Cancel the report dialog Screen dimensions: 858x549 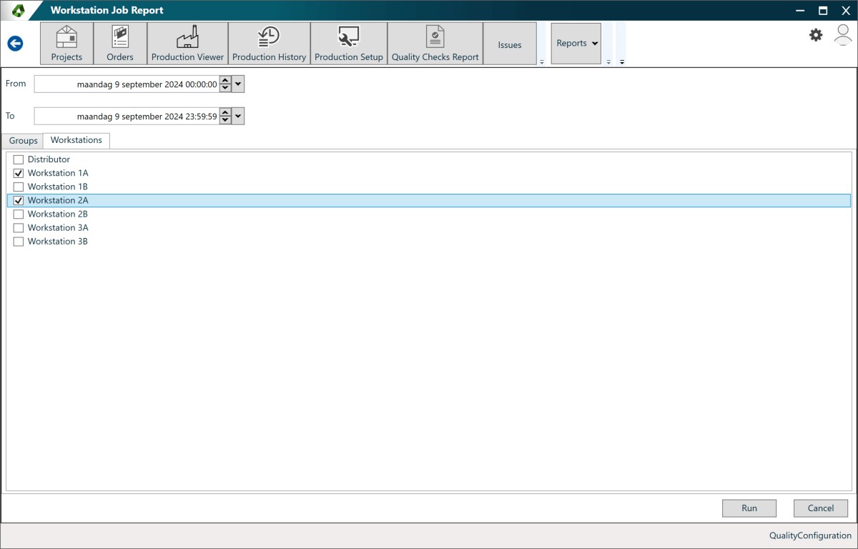pos(821,508)
